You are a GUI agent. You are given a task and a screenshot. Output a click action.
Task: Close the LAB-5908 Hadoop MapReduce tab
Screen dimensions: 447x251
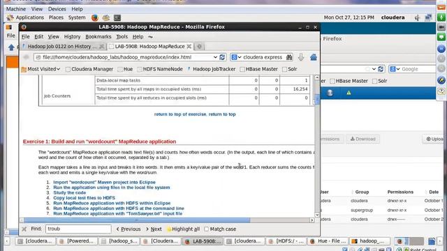point(189,47)
